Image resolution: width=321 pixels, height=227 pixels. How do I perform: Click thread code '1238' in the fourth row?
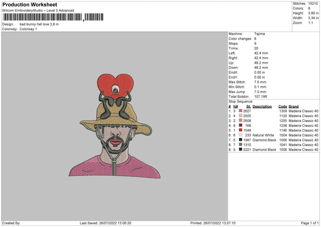283,126
